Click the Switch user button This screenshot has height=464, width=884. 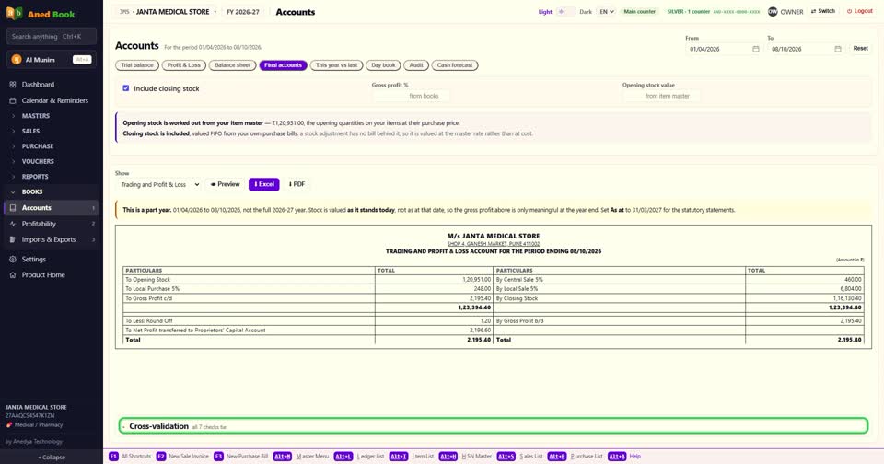(823, 11)
